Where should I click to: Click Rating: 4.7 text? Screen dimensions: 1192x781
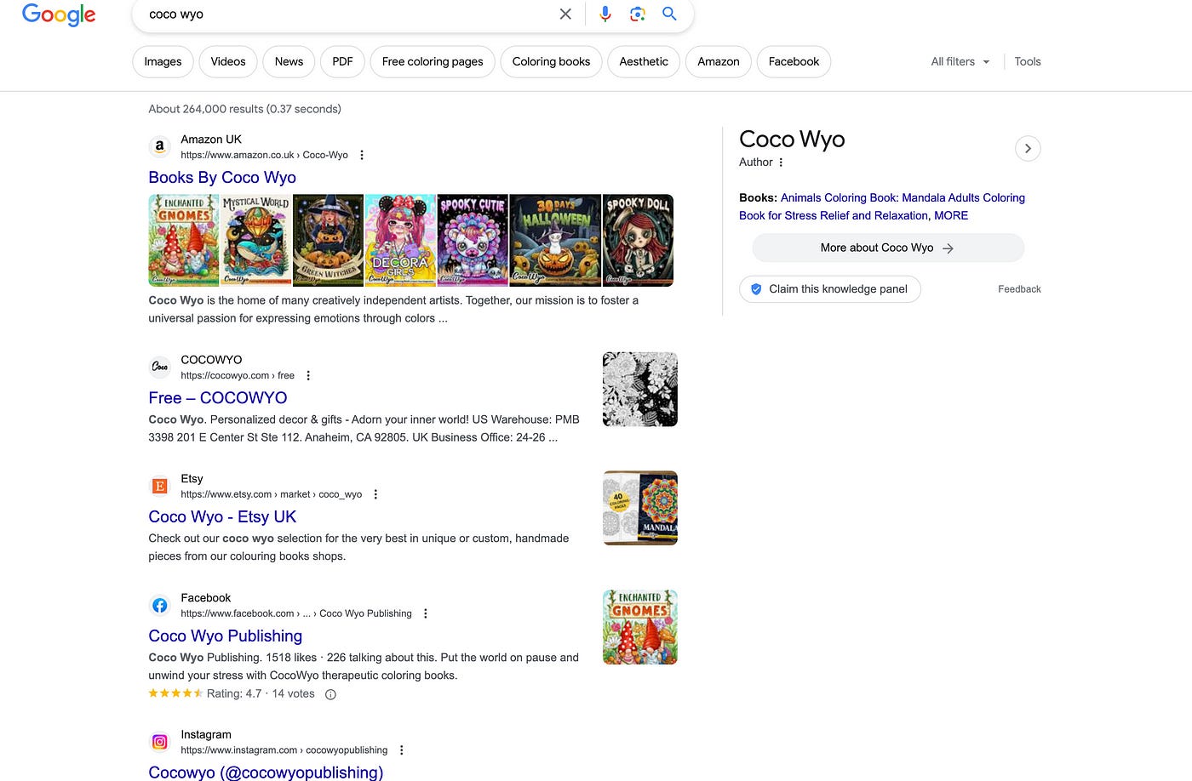tap(234, 693)
